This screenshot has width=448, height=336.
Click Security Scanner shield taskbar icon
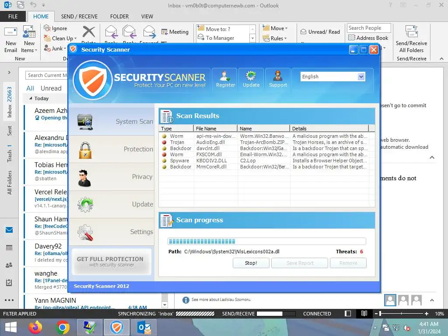(117, 327)
